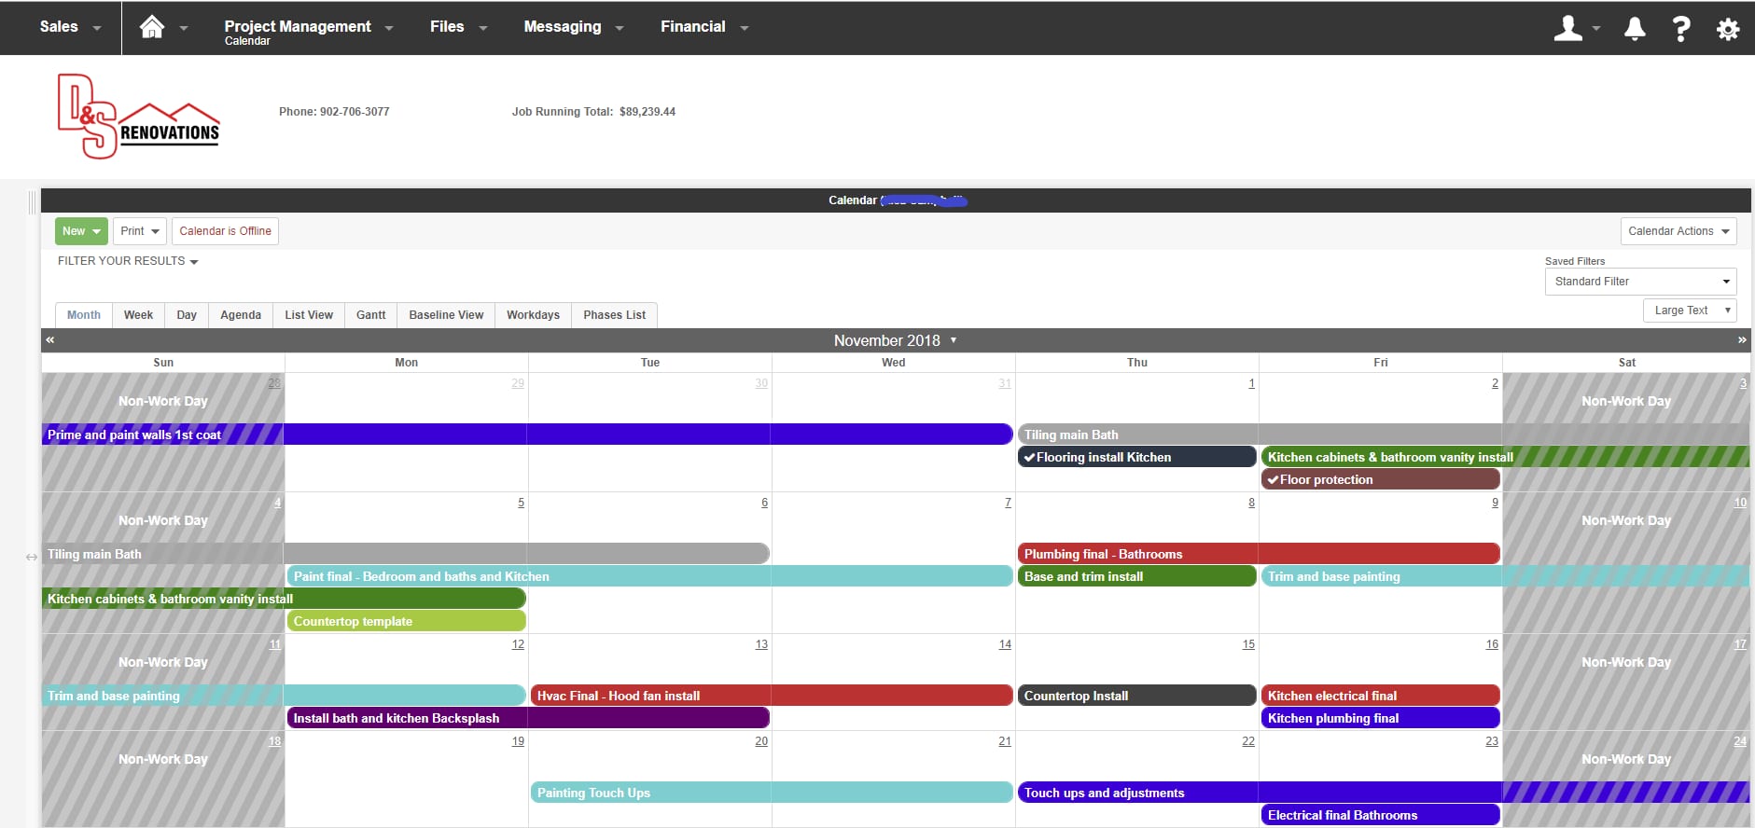Screen dimensions: 1755x828
Task: Switch to List View tab
Action: coord(309,315)
